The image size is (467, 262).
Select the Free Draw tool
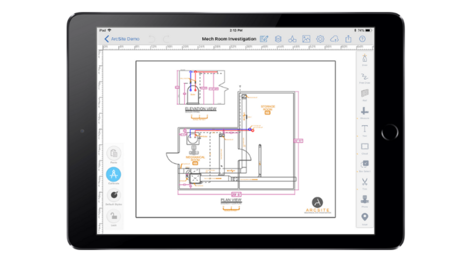click(x=364, y=77)
